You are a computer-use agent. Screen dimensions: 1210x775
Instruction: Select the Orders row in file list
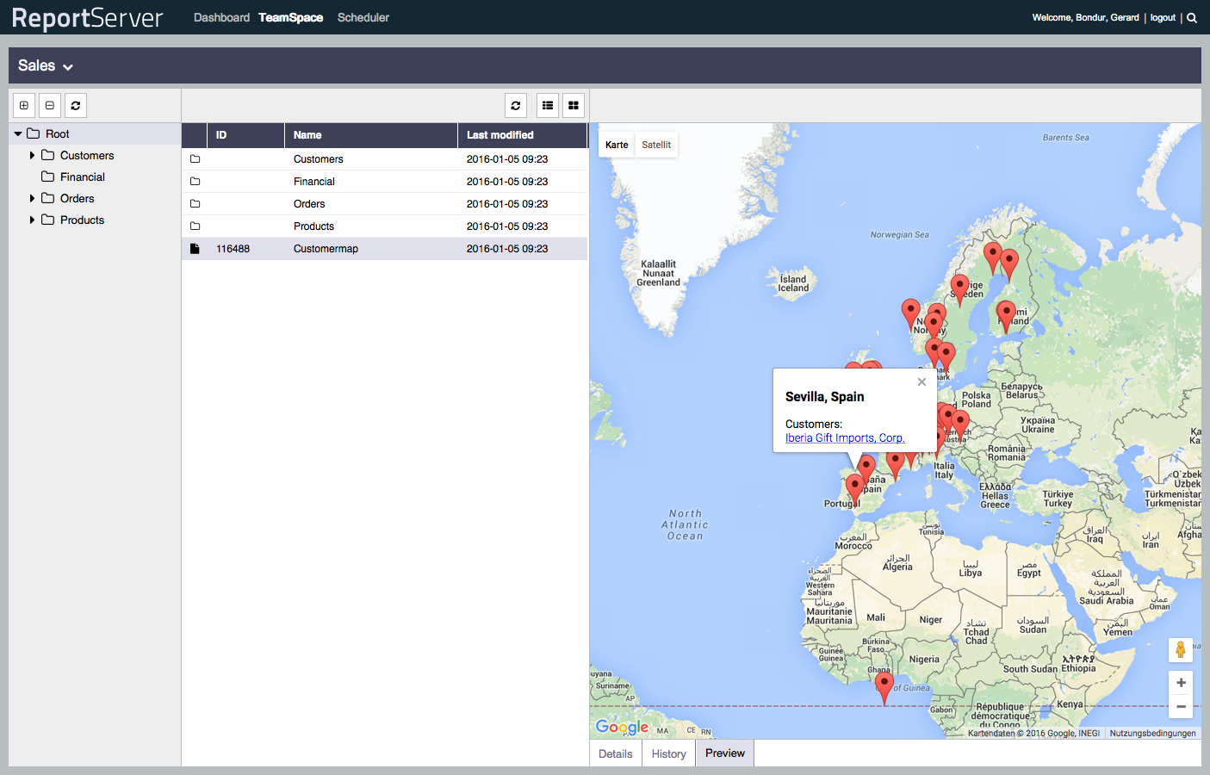pos(384,204)
